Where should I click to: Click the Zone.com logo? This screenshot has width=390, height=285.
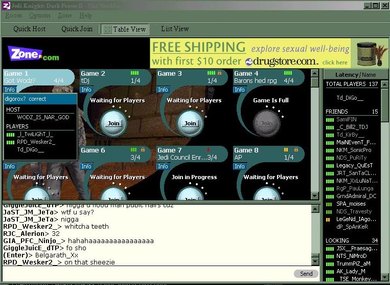click(x=34, y=53)
